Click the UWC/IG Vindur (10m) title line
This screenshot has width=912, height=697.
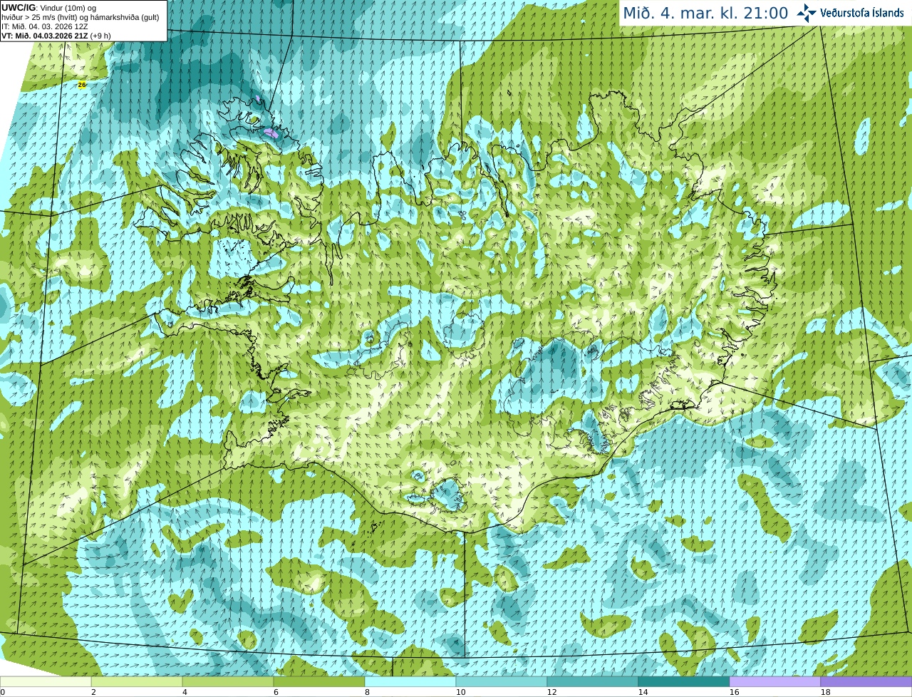49,8
